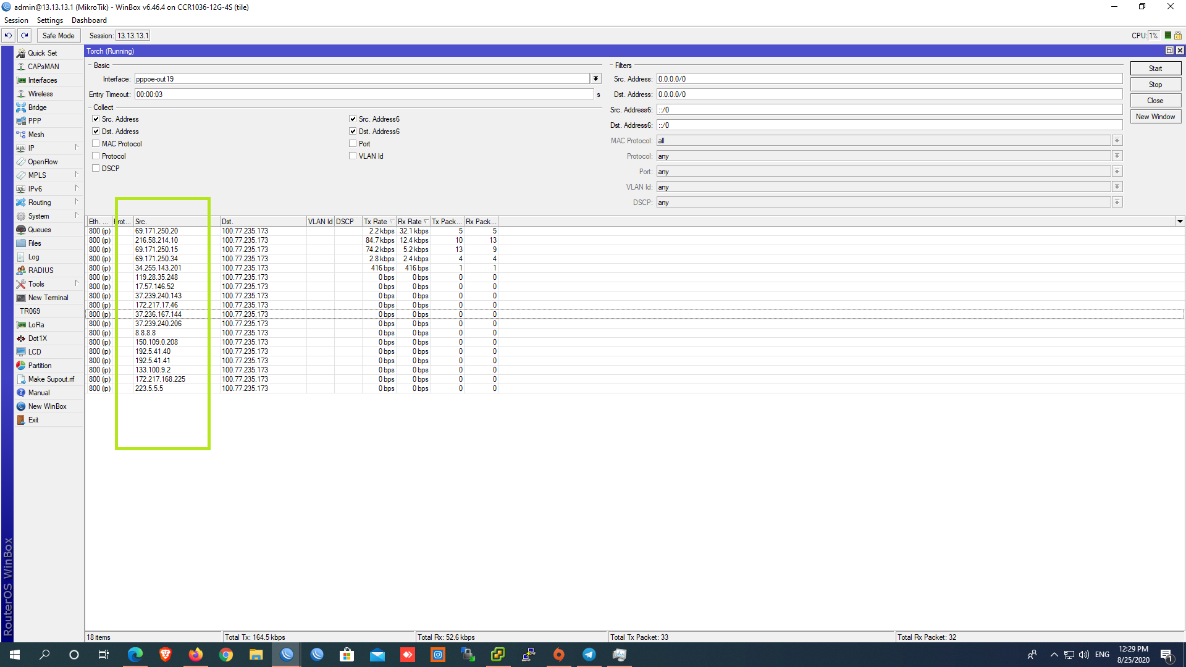1186x667 pixels.
Task: Enable the Port collect checkbox
Action: (x=353, y=143)
